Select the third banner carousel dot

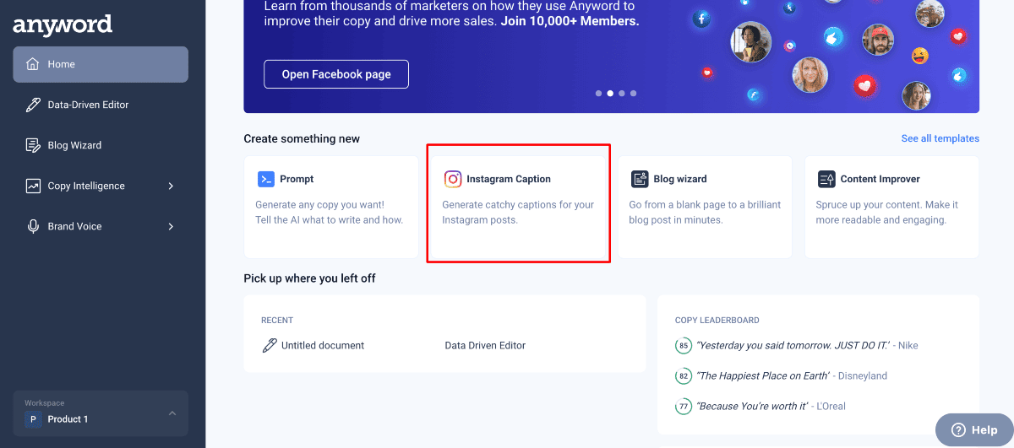click(x=622, y=94)
